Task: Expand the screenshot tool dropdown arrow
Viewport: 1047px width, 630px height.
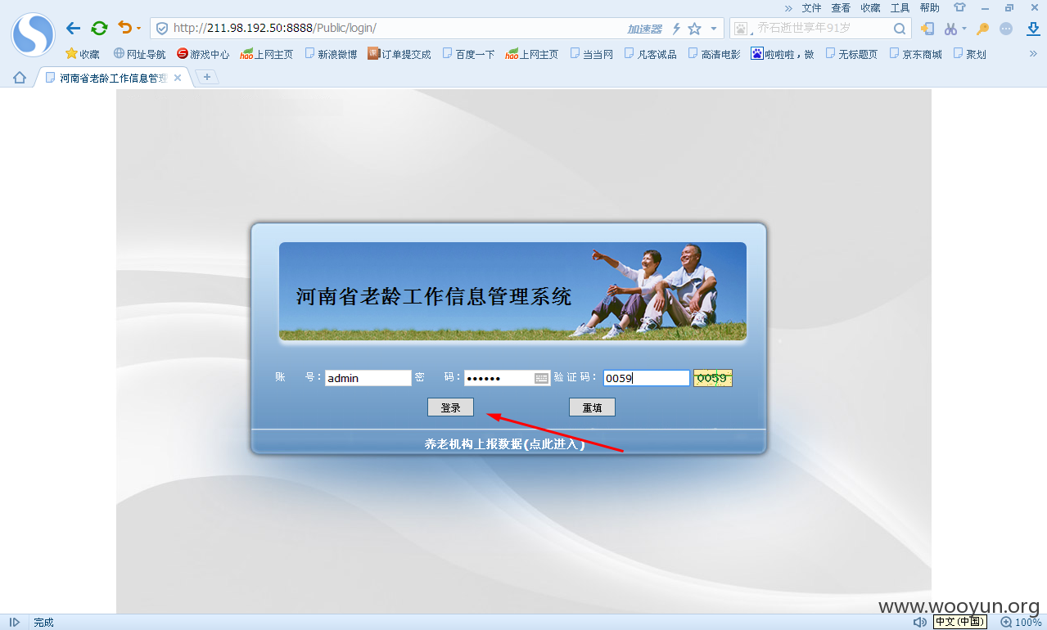Action: [x=964, y=29]
